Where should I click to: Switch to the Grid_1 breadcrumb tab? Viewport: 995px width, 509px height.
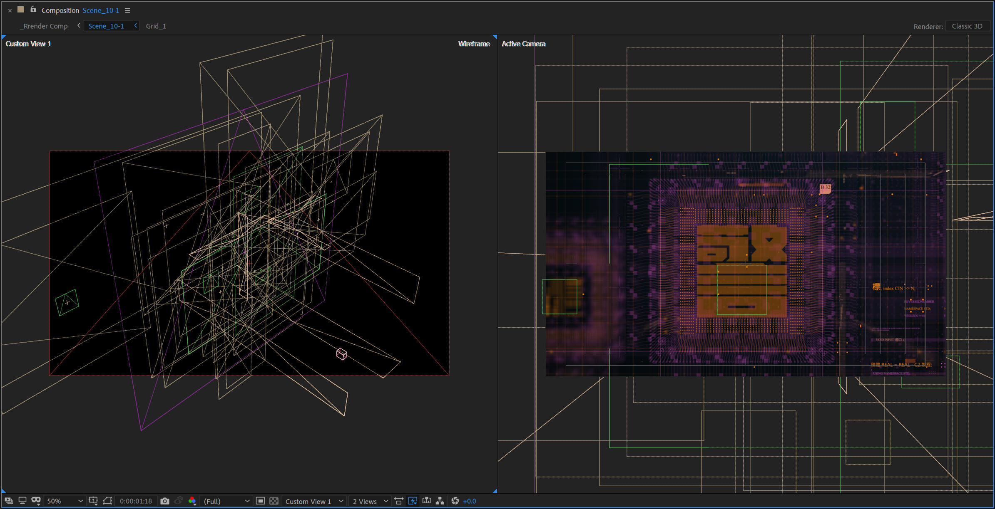156,26
